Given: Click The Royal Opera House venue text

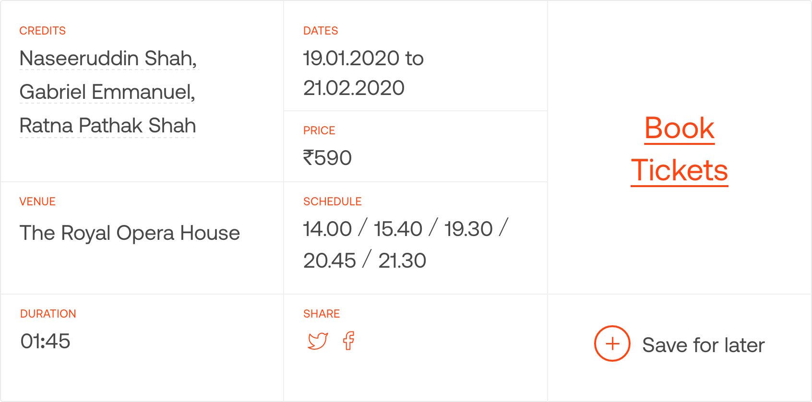Looking at the screenshot, I should [x=130, y=233].
